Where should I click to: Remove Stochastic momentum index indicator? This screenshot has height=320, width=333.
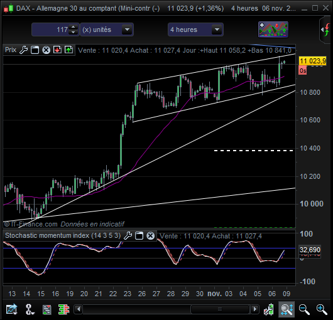[x=151, y=235]
